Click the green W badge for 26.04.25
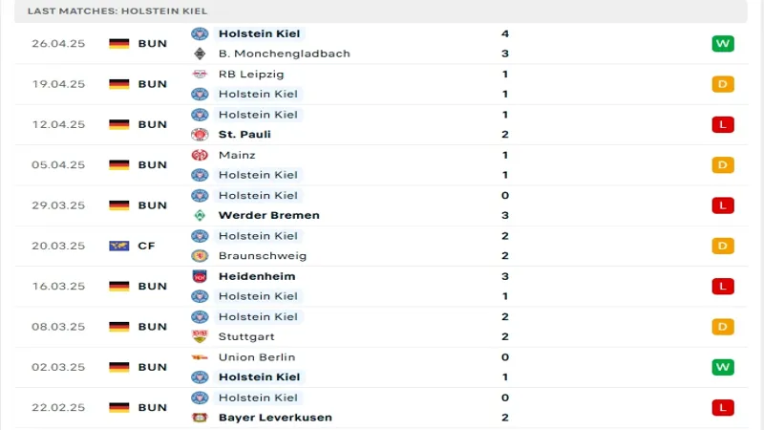The height and width of the screenshot is (430, 764). pos(723,44)
